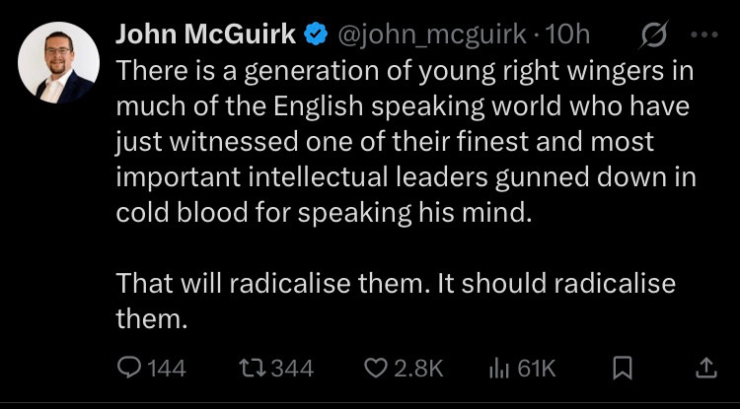This screenshot has height=409, width=740.
Task: Click the view analytics bar-chart icon
Action: (x=500, y=369)
